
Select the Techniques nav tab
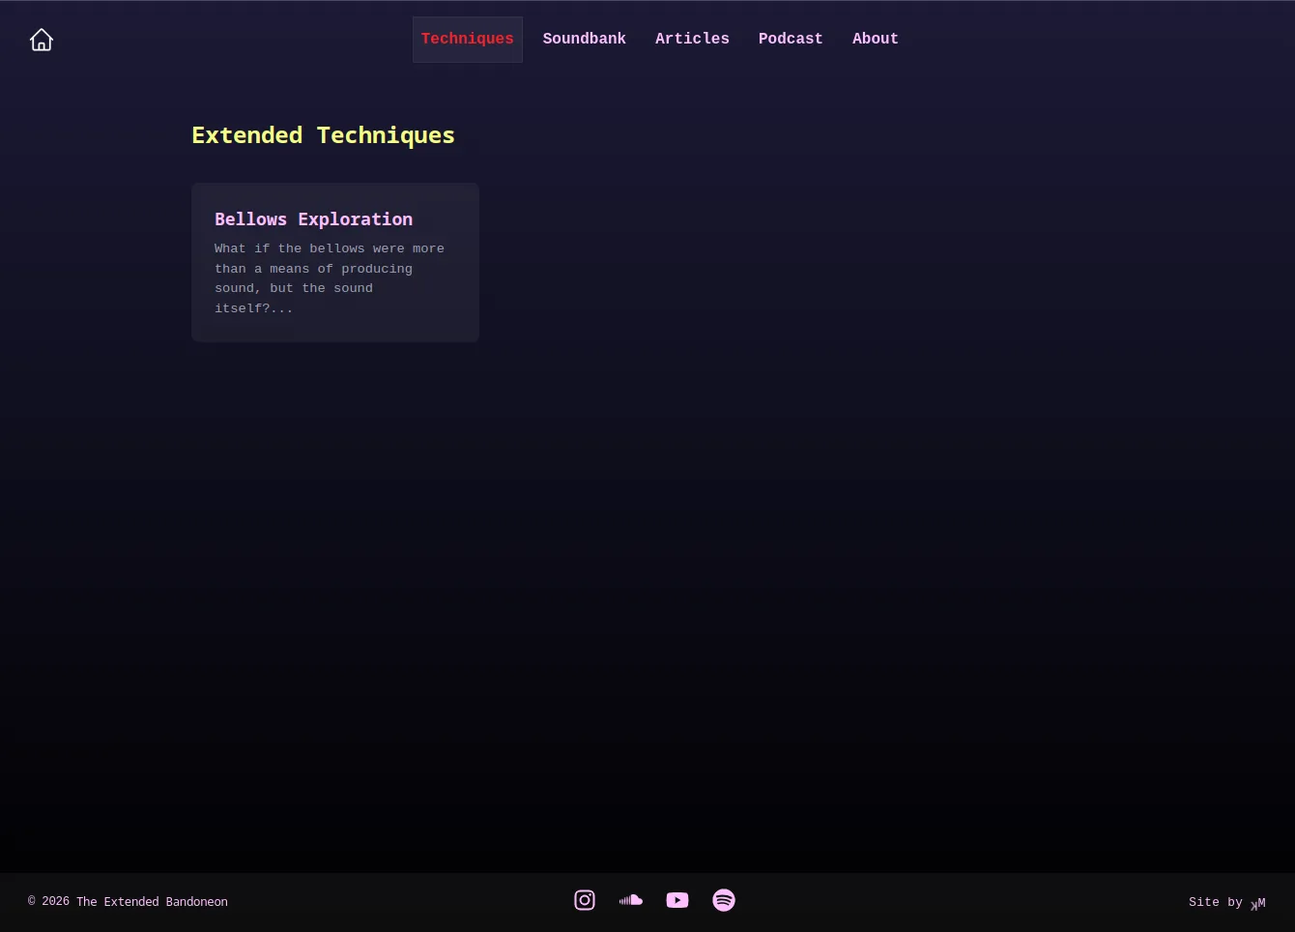(x=467, y=39)
